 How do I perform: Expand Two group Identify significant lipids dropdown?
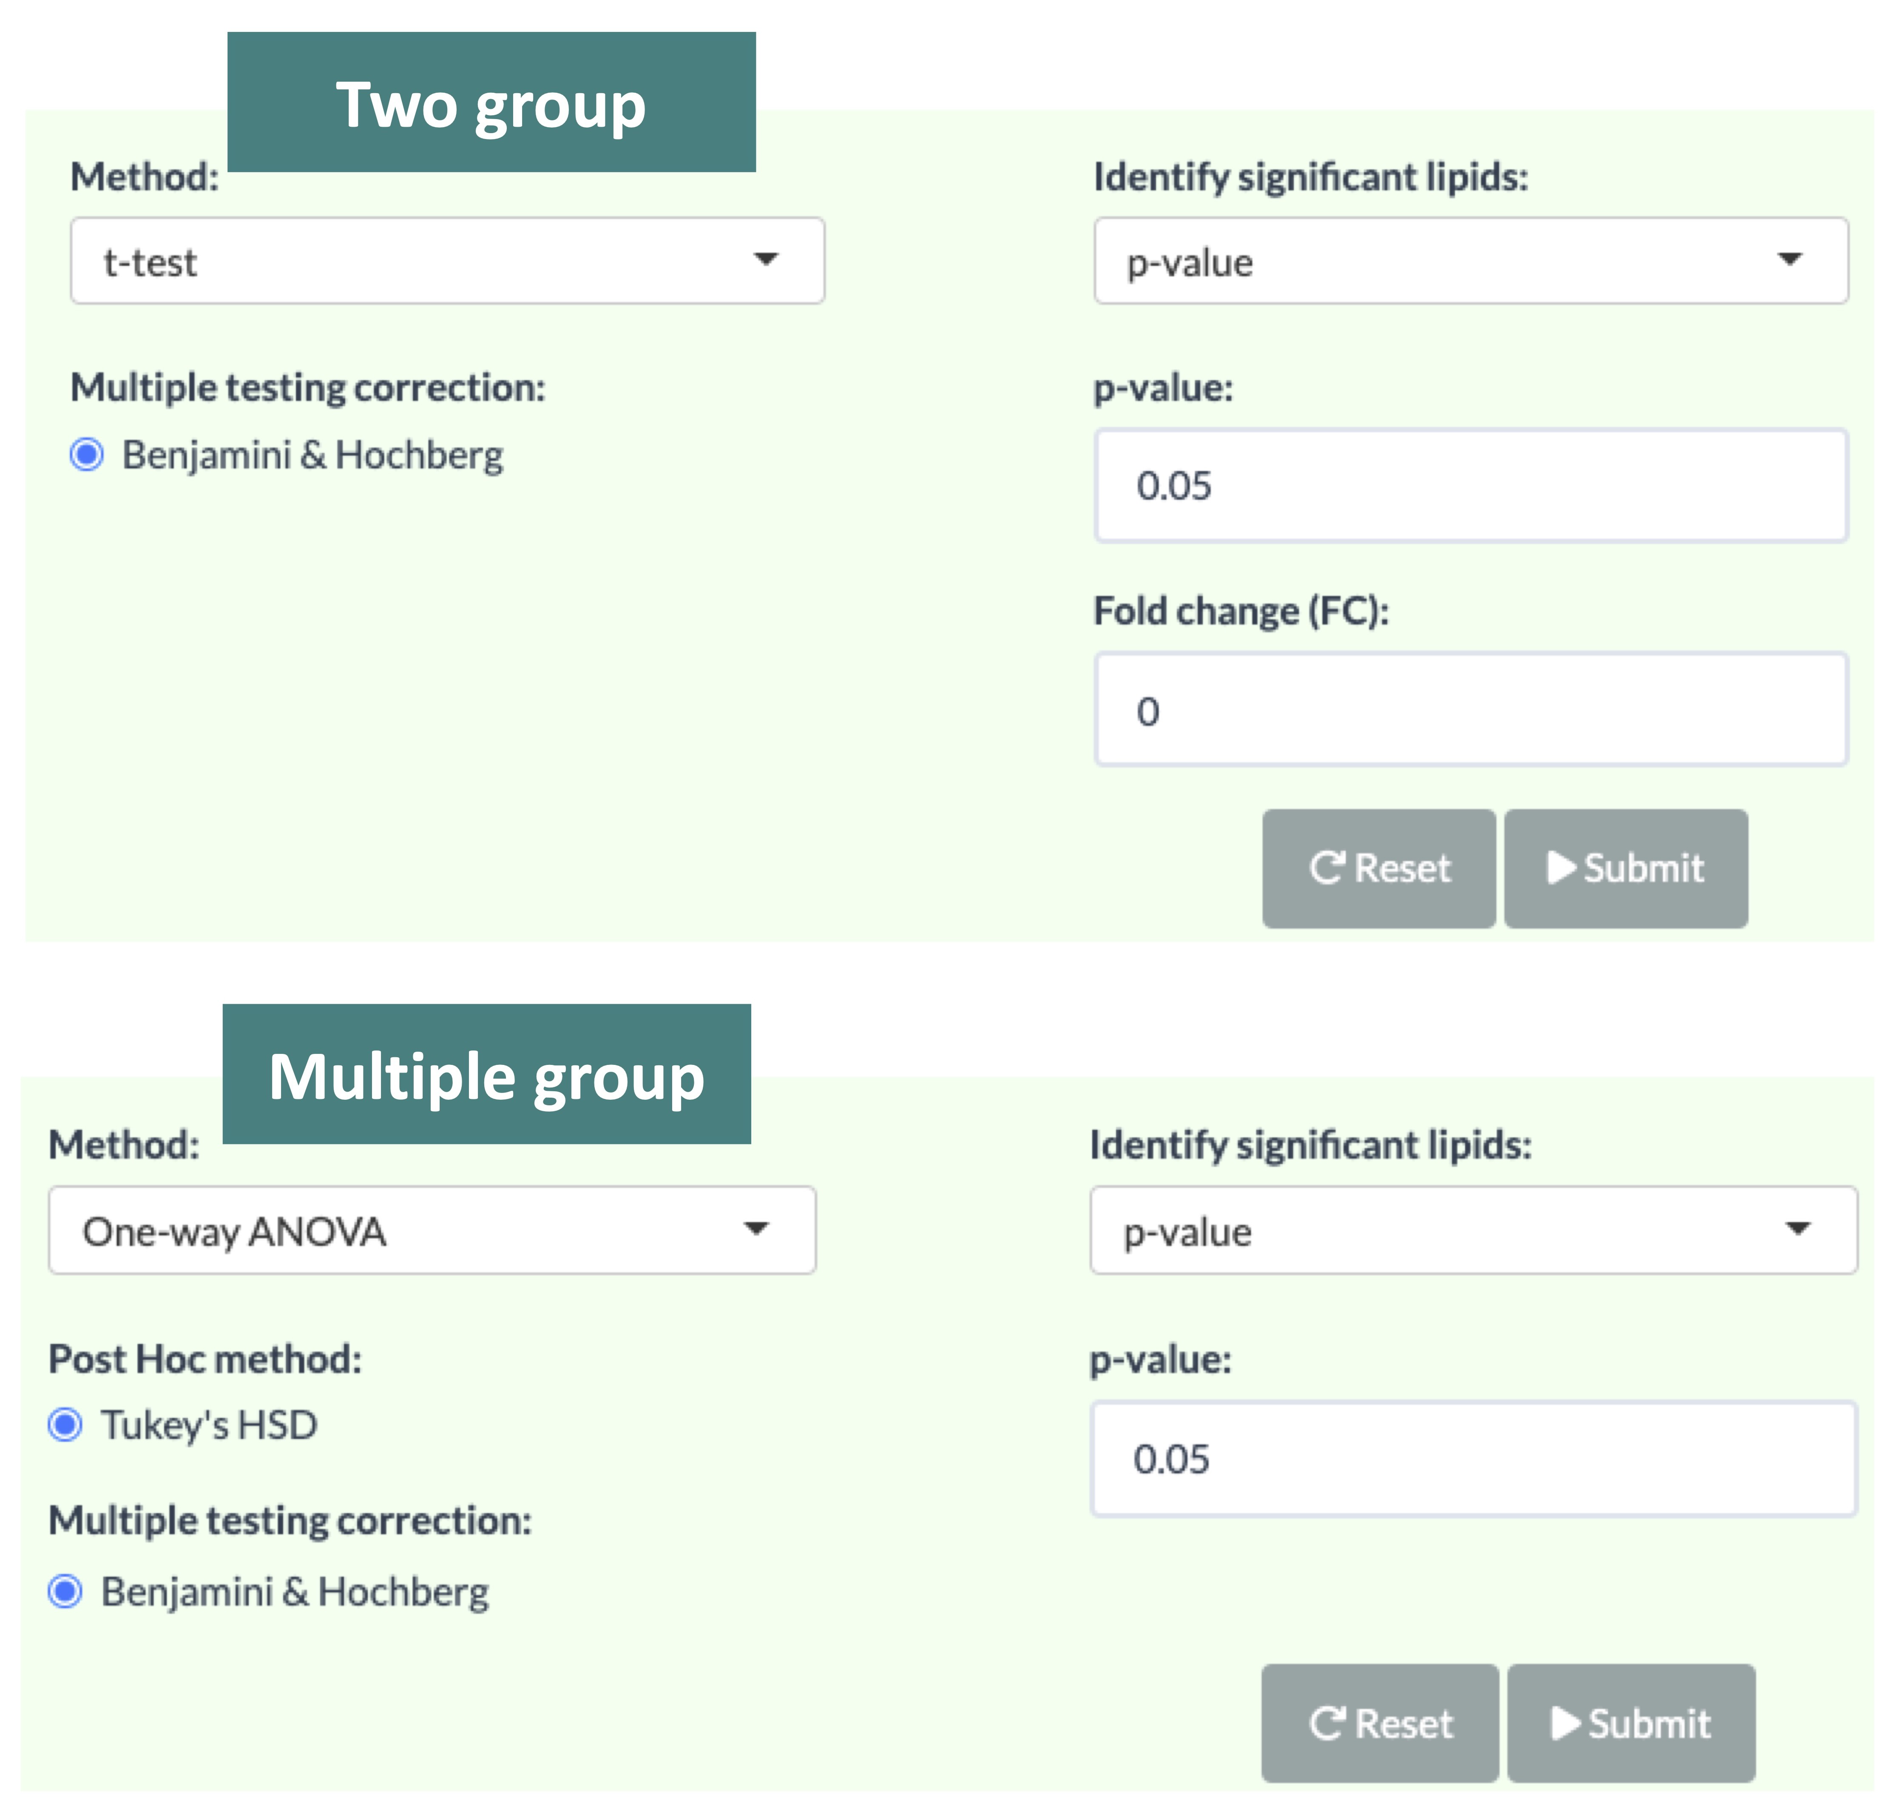[1470, 261]
